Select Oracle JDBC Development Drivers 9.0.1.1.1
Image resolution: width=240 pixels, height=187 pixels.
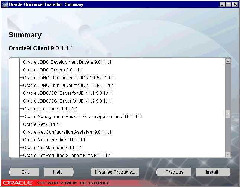[67, 62]
